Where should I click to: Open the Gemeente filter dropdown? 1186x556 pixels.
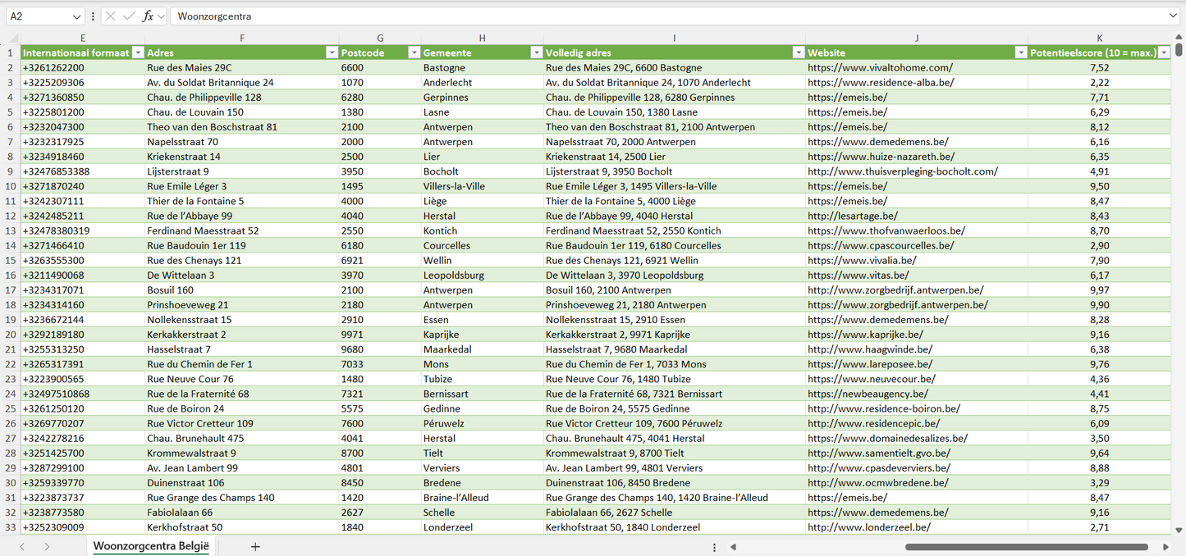point(536,52)
